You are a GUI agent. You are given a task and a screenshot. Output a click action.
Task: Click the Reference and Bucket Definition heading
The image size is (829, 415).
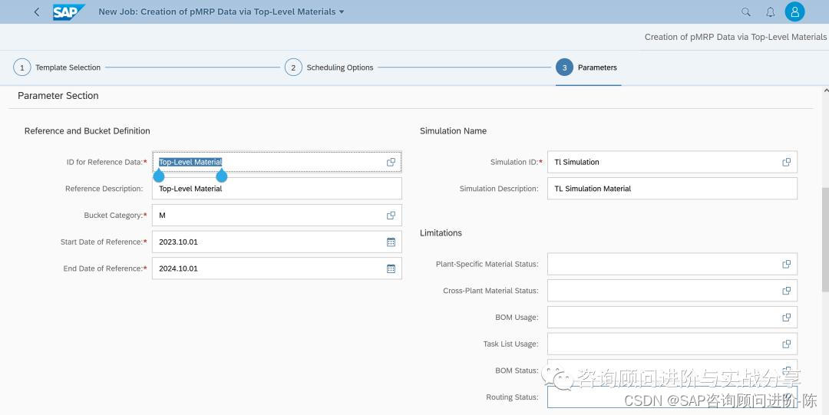(x=88, y=131)
